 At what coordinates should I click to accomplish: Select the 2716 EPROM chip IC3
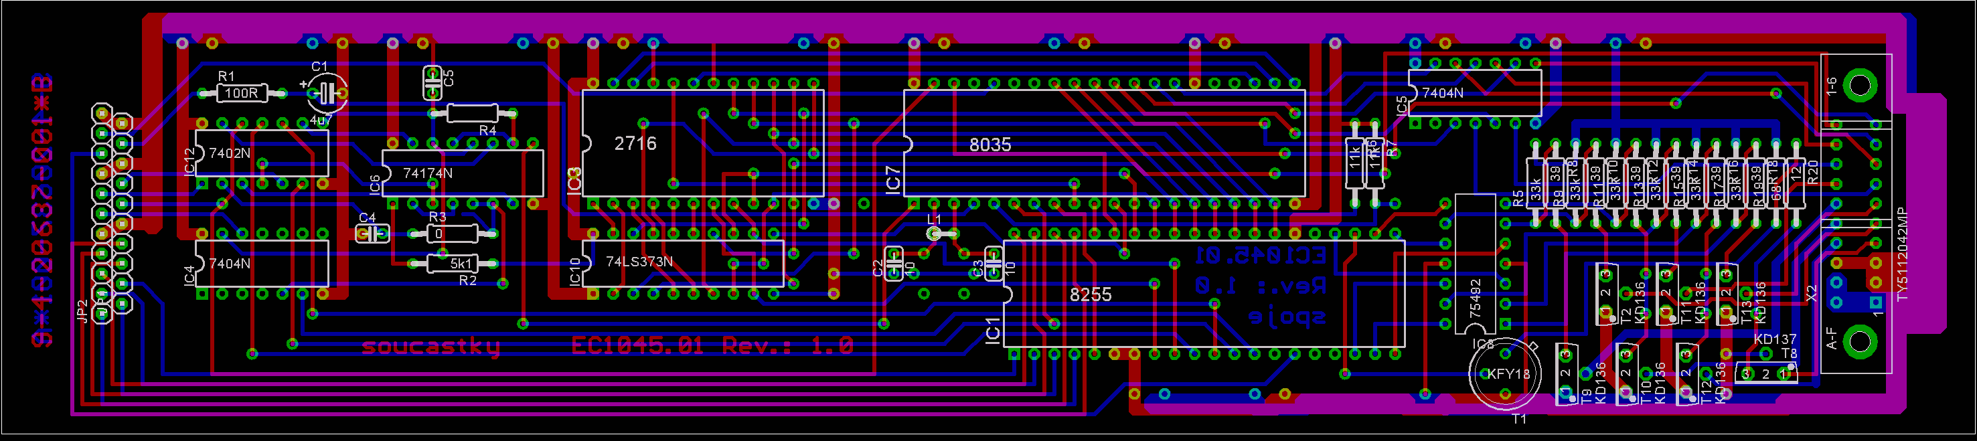[702, 143]
